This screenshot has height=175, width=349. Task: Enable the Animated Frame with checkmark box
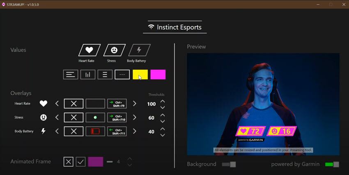tap(80, 161)
